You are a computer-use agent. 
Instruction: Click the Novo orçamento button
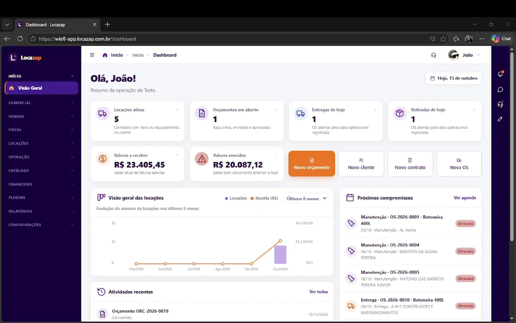click(311, 164)
